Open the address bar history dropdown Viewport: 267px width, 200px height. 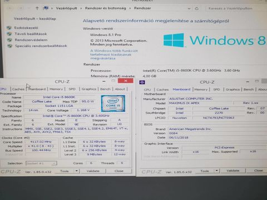point(189,8)
